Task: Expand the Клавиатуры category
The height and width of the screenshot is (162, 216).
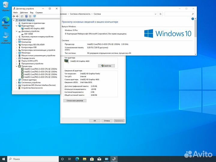Action: coord(16,39)
